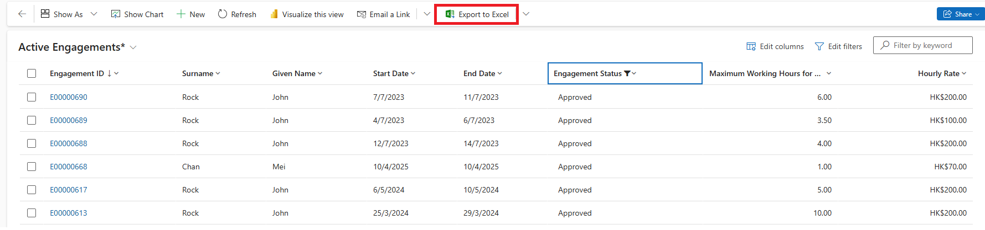Click the Show Chart icon
The width and height of the screenshot is (985, 230).
click(116, 14)
